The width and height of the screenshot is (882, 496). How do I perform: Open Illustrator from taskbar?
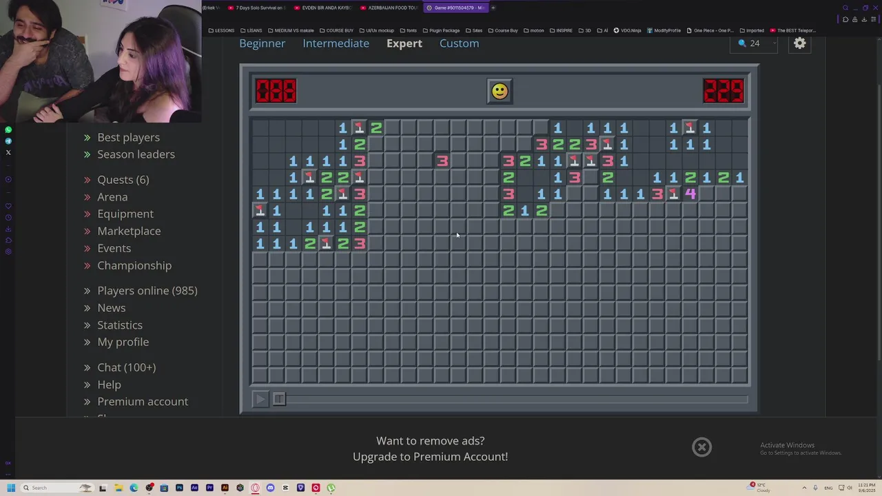[x=225, y=488]
